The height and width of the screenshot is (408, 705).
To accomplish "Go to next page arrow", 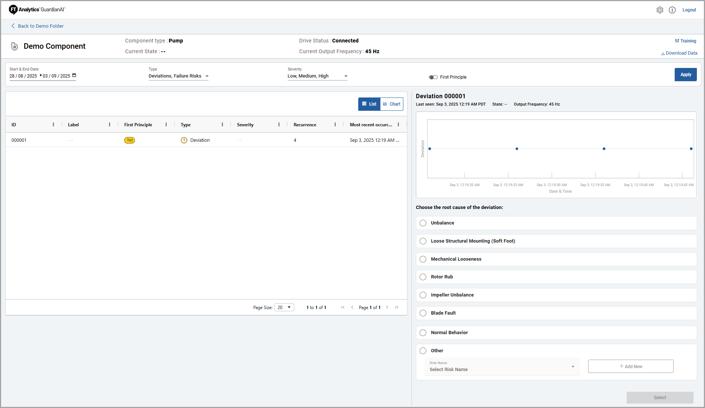I will click(x=387, y=307).
